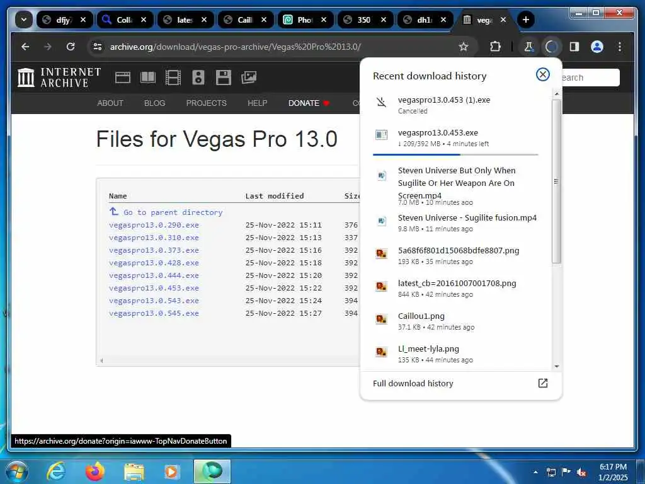
Task: Download vegaspro13.0.373.exe link
Action: (x=154, y=250)
